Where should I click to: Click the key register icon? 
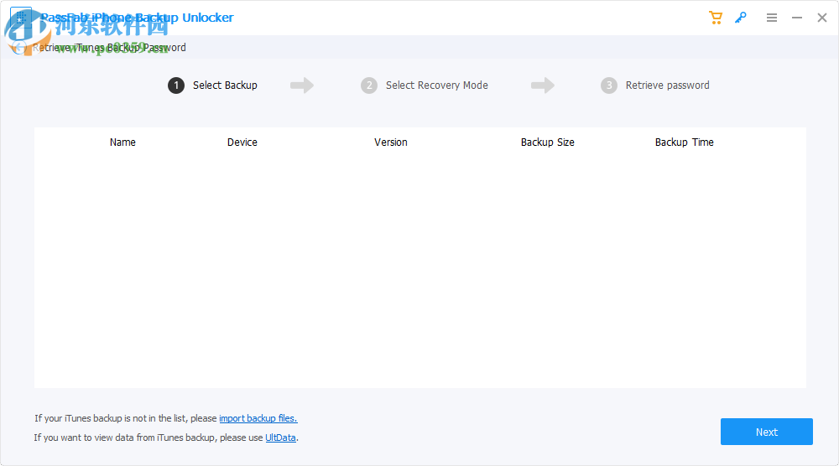(741, 18)
